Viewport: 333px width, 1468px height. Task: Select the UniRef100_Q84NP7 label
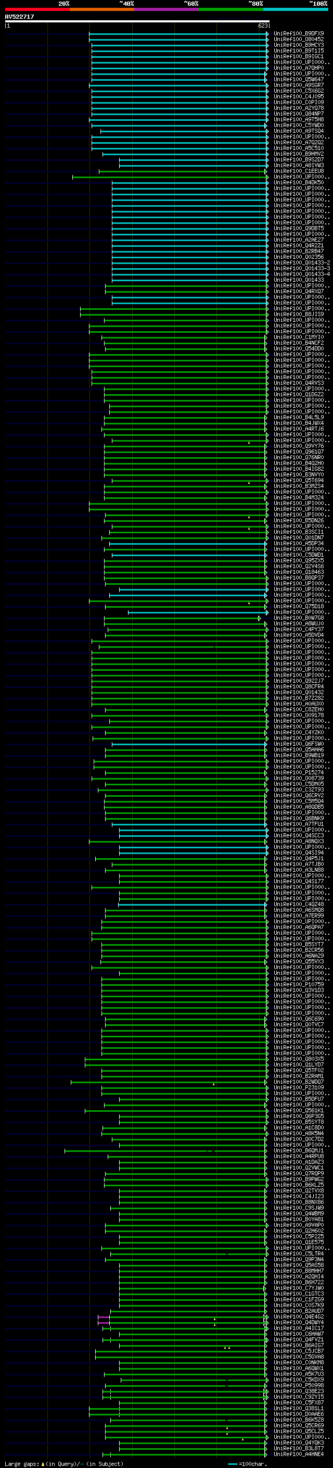click(299, 114)
